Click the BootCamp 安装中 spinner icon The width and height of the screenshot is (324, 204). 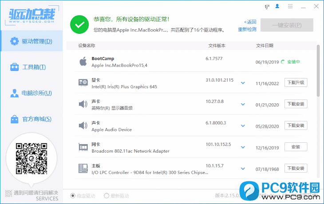click(x=283, y=62)
